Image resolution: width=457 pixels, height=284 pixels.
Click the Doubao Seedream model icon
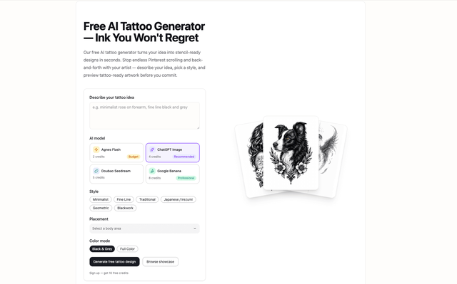coord(96,171)
